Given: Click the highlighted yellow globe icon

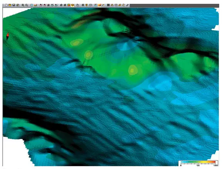Looking at the screenshot, I should tap(73, 5).
